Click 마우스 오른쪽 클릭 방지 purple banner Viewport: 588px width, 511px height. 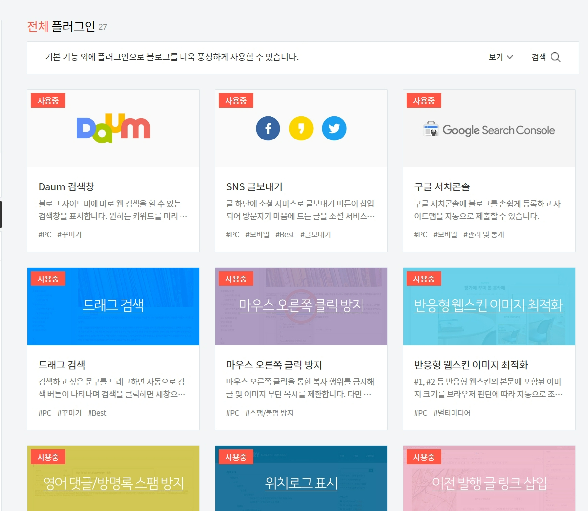click(x=301, y=306)
